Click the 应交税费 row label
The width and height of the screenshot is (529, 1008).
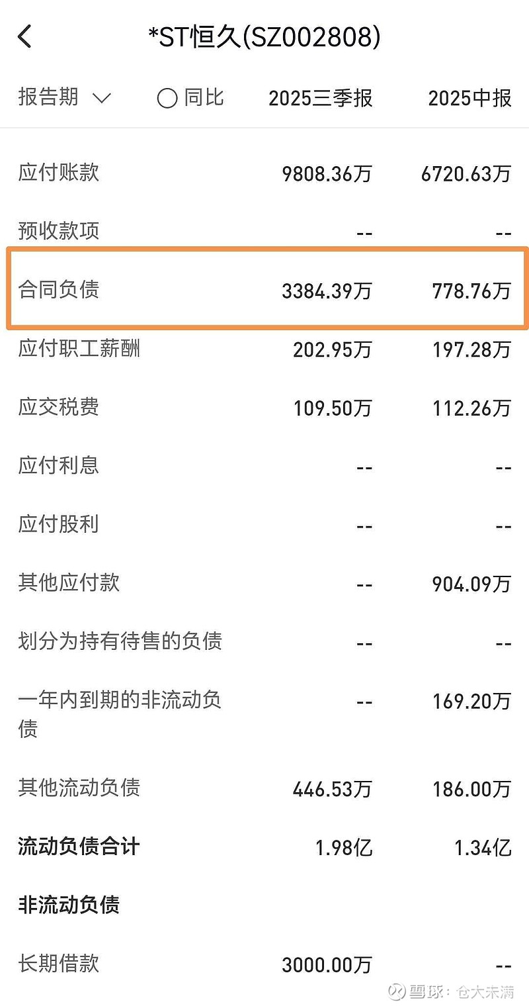[58, 408]
